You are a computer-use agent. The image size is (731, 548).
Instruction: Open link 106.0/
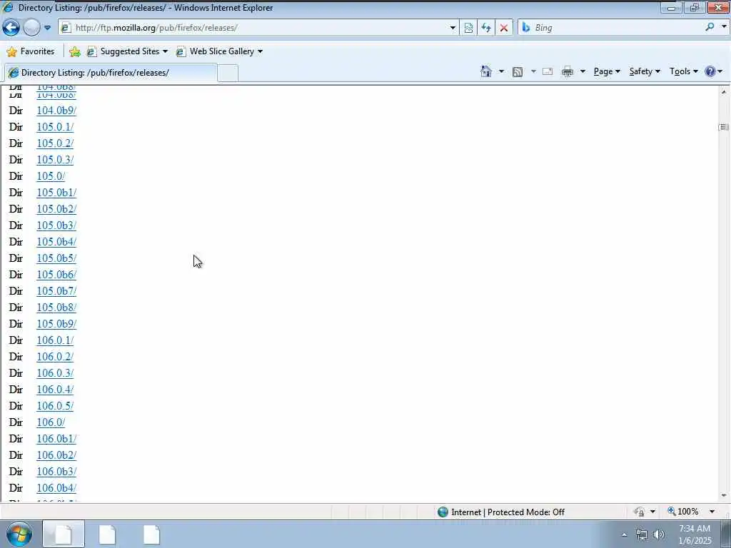pos(51,422)
